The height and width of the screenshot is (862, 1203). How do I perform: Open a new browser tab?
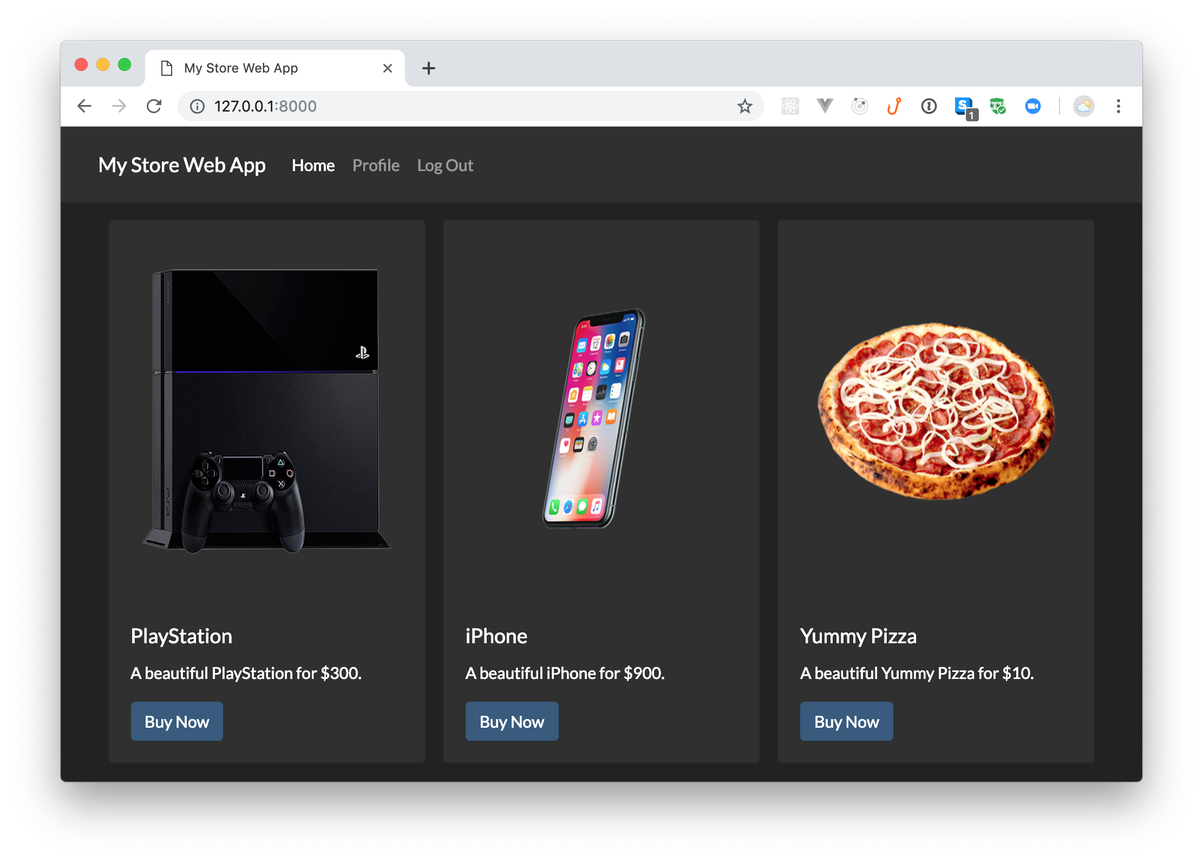428,68
